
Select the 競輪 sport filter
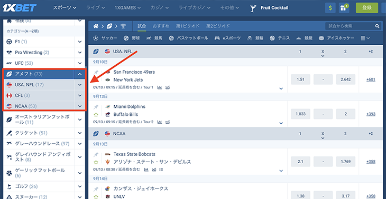point(255,38)
